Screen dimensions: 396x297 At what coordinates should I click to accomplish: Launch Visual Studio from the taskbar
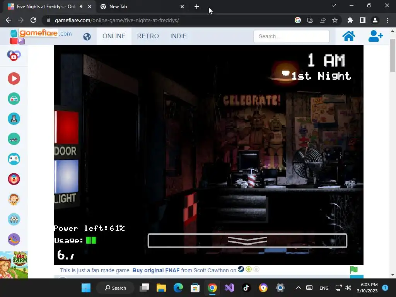coord(229,288)
